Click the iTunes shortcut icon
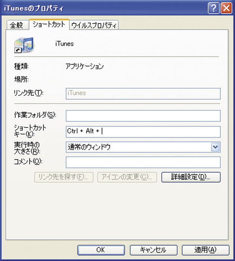Viewport: 235px width, 261px height. point(24,45)
